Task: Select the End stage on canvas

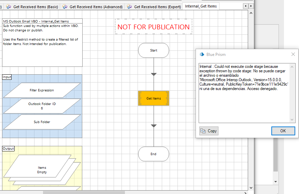Action: (x=154, y=154)
